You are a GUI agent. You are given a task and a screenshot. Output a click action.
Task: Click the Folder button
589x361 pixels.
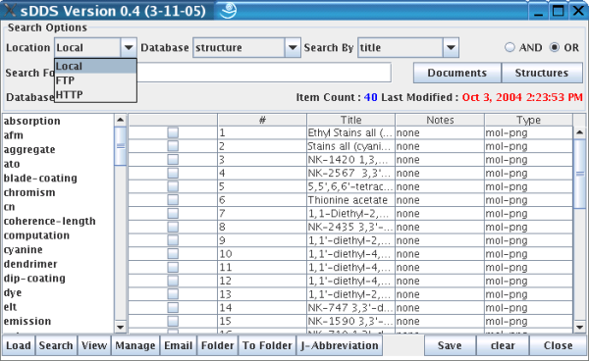pyautogui.click(x=218, y=345)
